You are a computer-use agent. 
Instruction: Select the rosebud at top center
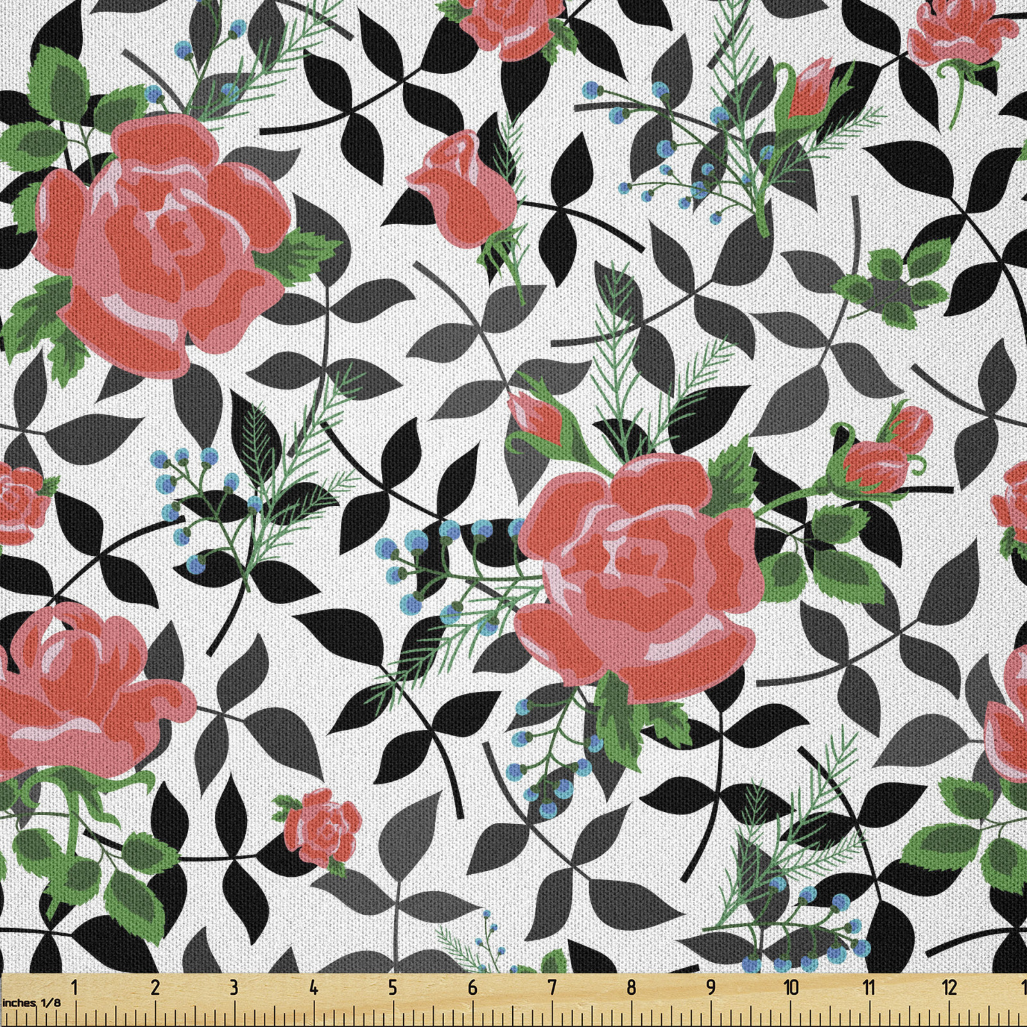[x=463, y=187]
